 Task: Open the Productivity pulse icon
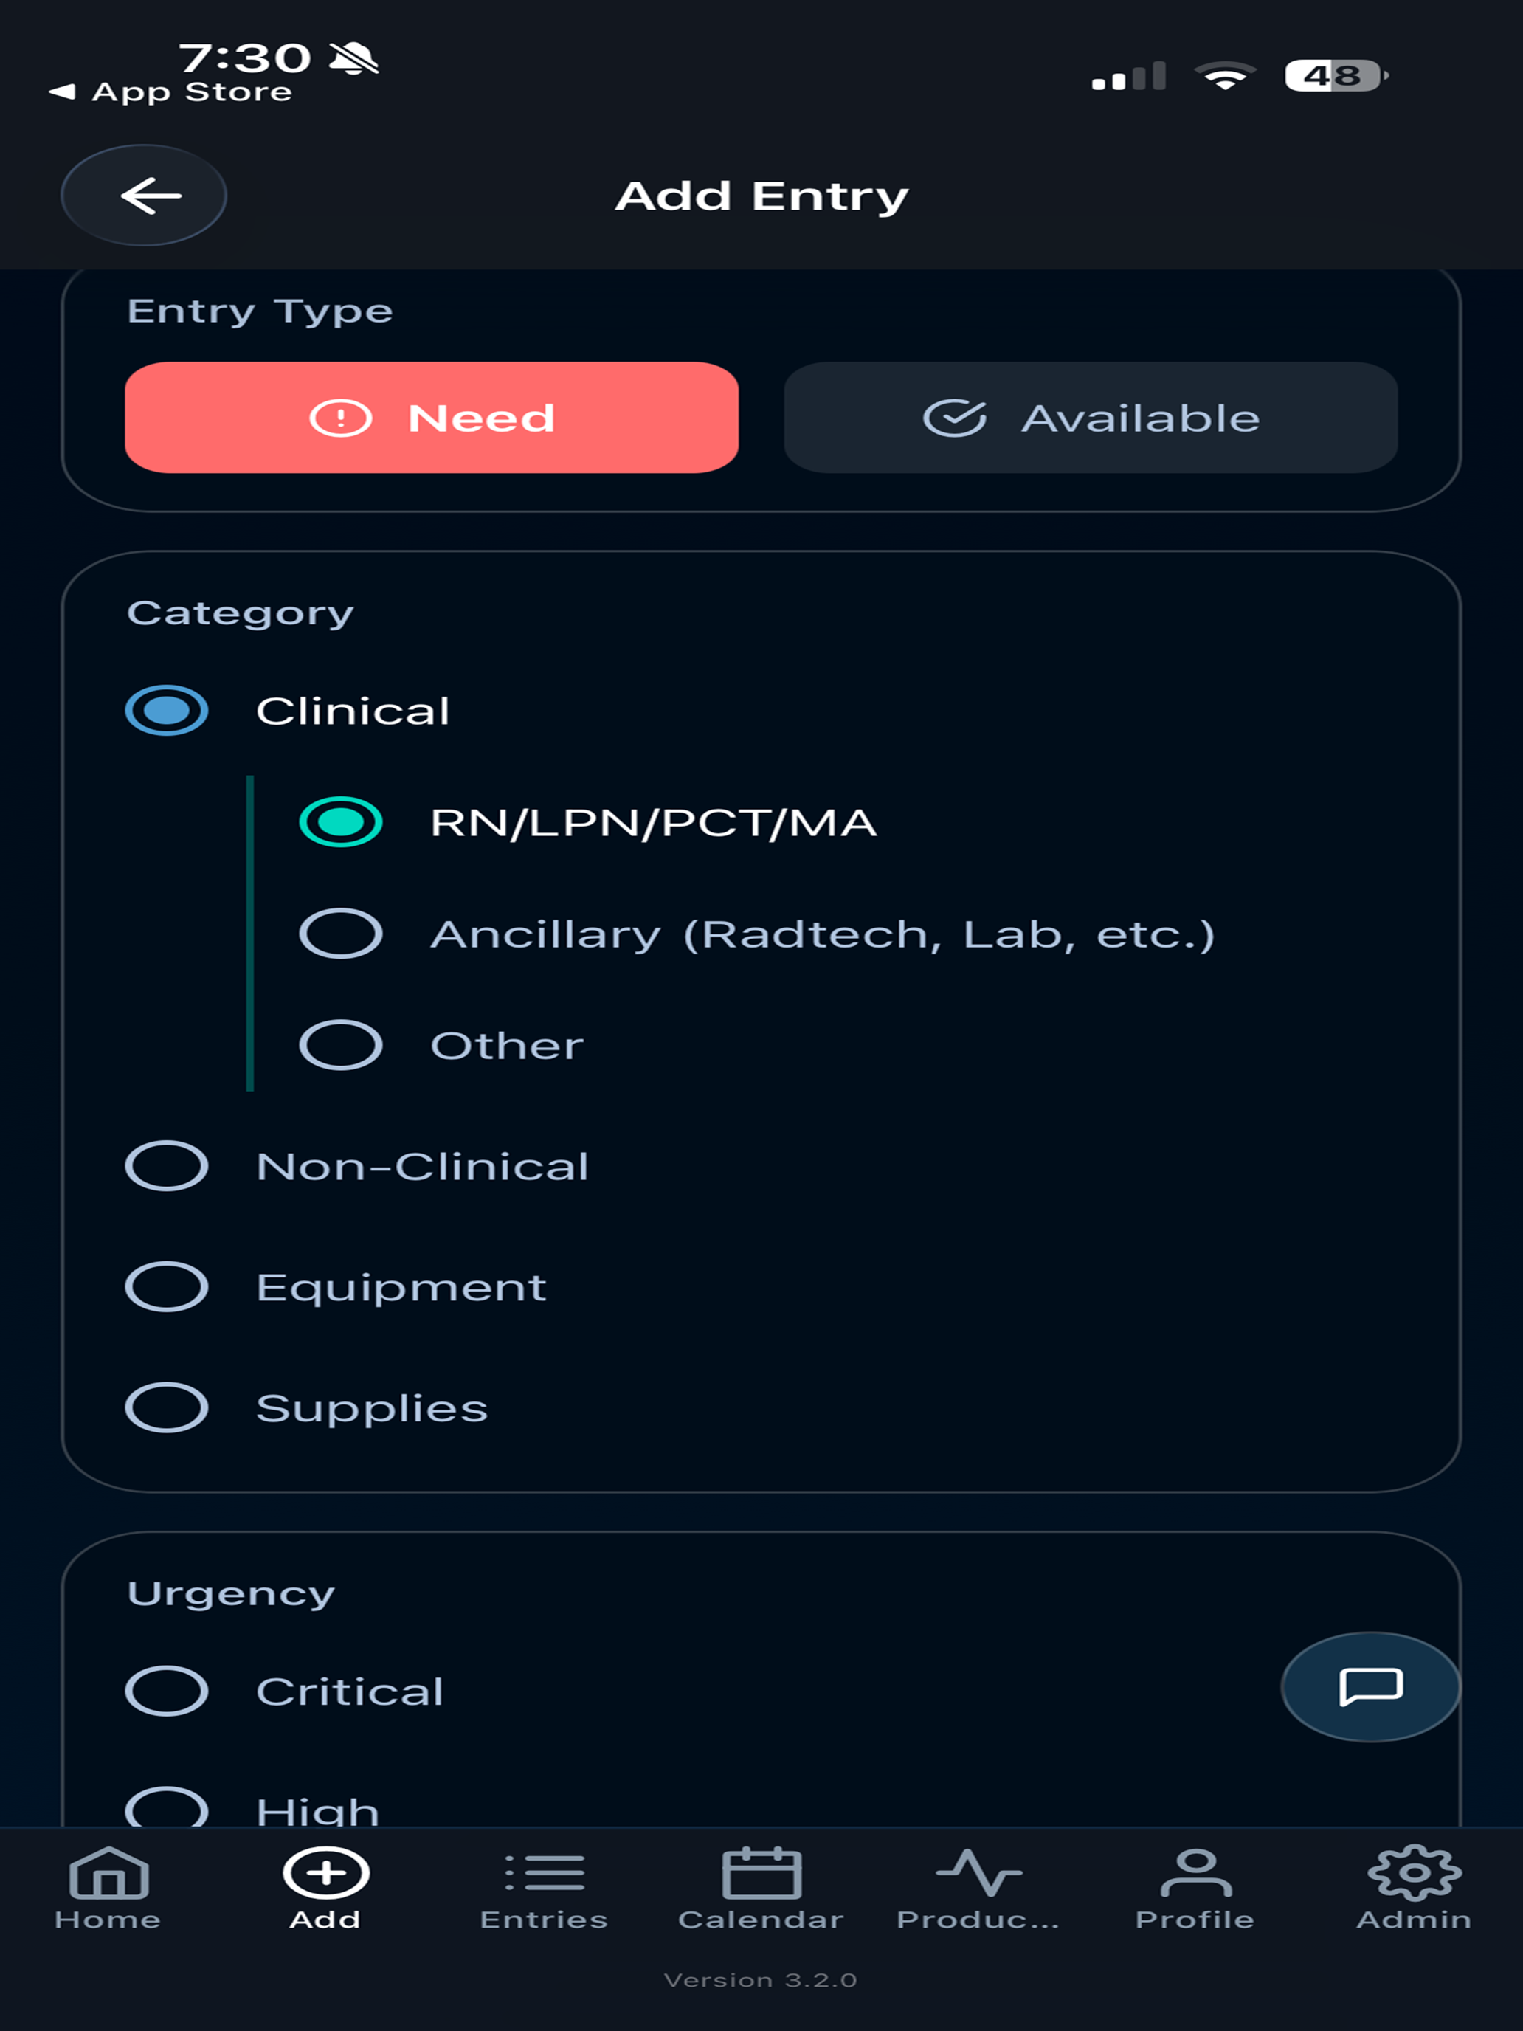[x=978, y=1873]
